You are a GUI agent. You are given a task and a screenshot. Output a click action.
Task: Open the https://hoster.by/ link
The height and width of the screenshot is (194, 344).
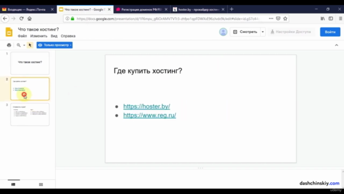point(147,106)
